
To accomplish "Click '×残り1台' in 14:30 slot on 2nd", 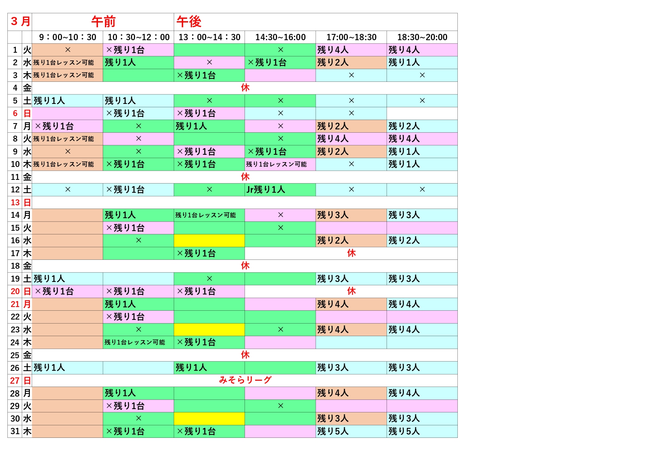I will coord(267,63).
